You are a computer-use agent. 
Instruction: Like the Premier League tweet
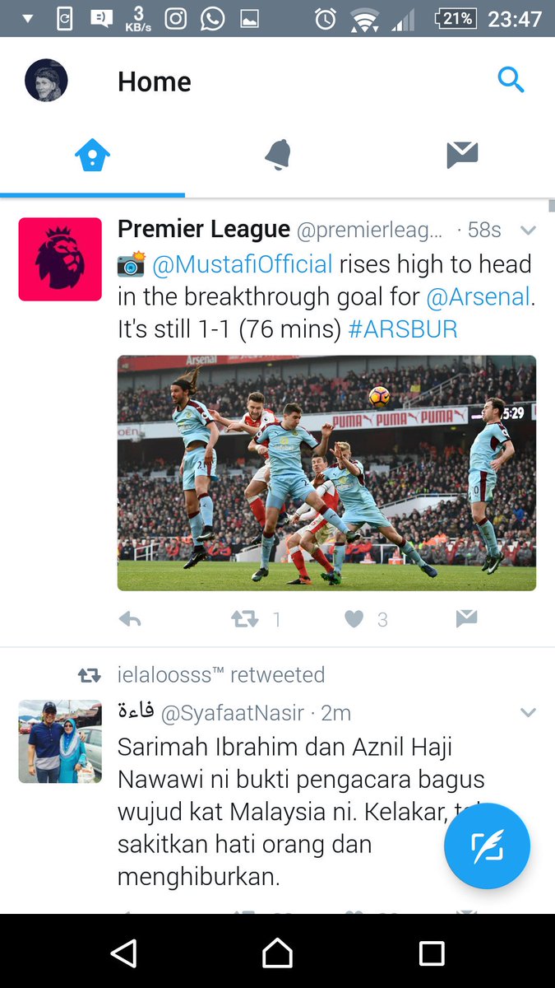click(354, 619)
